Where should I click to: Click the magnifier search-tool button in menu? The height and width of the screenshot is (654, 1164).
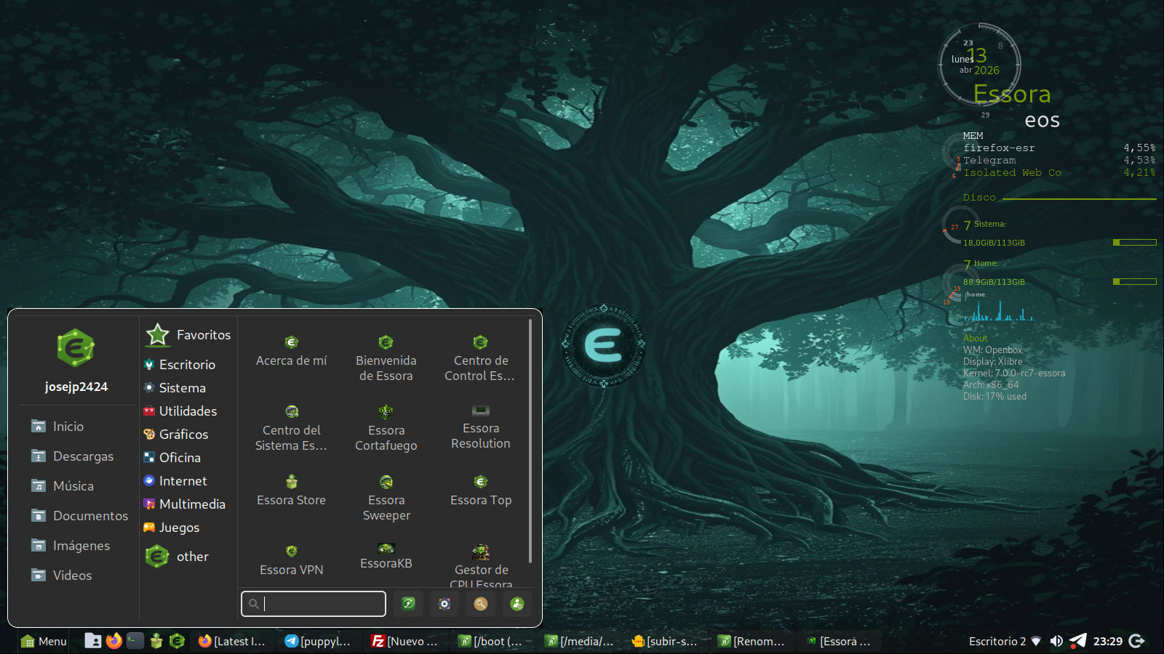(481, 603)
